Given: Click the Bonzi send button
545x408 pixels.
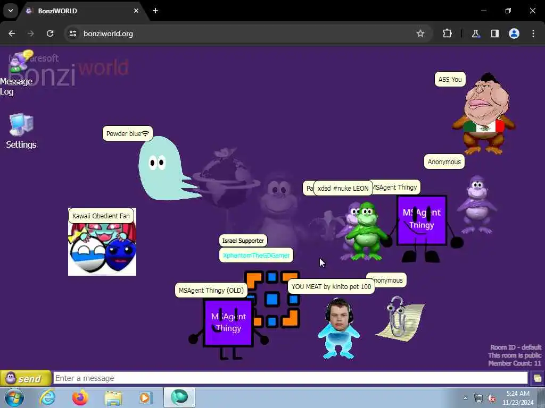Looking at the screenshot, I should coord(26,378).
